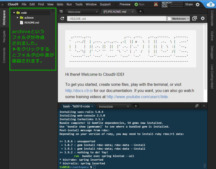This screenshot has width=216, height=169.
Task: Open the Find menu
Action: click(41, 4)
